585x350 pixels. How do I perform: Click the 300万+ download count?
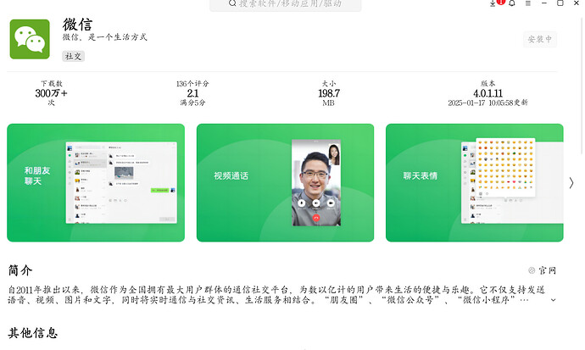tap(51, 93)
